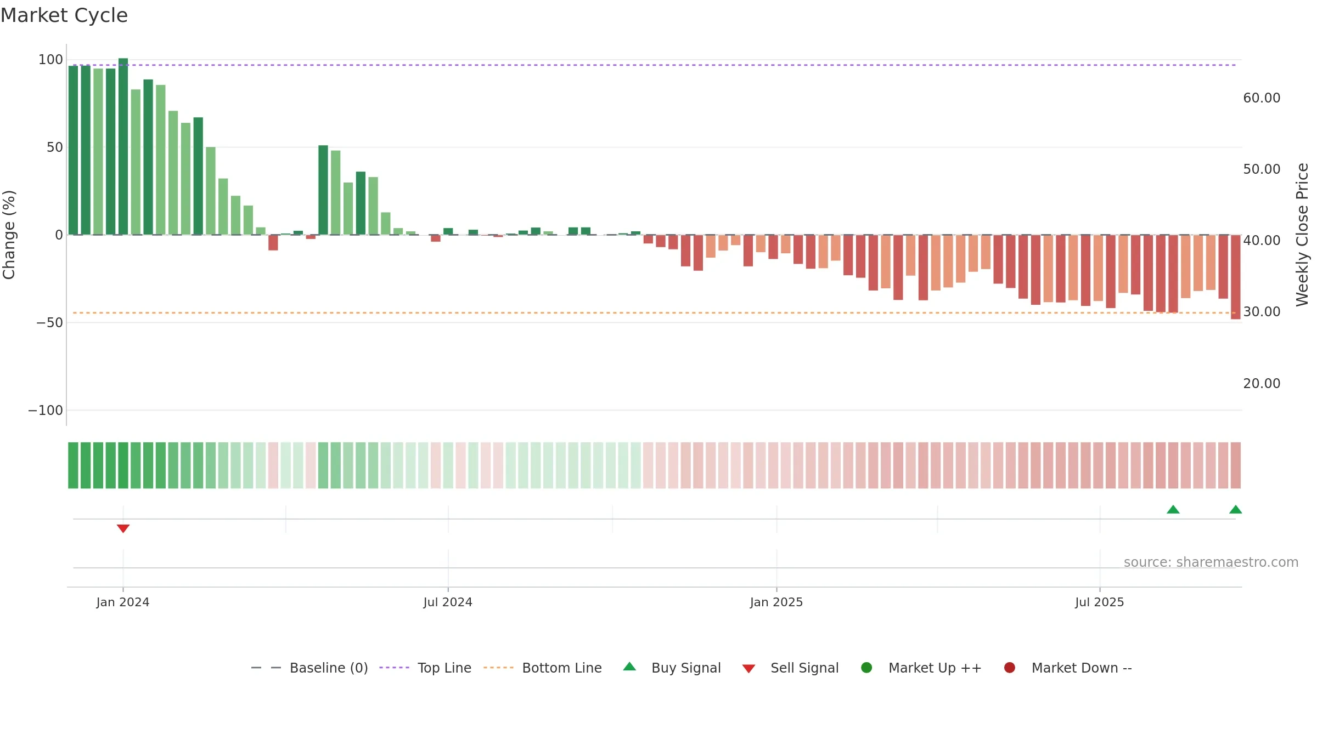Click the 50 tick label on left axis
1317x740 pixels.
pyautogui.click(x=55, y=147)
